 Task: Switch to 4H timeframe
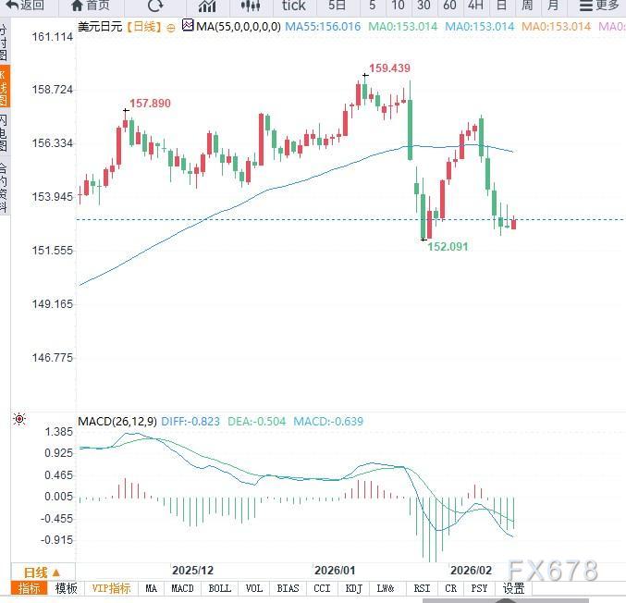pos(475,6)
